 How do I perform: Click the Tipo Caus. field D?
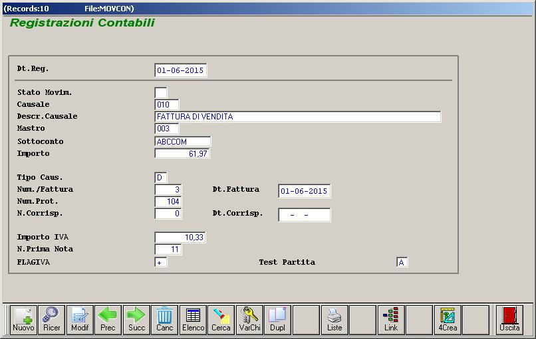pos(161,177)
